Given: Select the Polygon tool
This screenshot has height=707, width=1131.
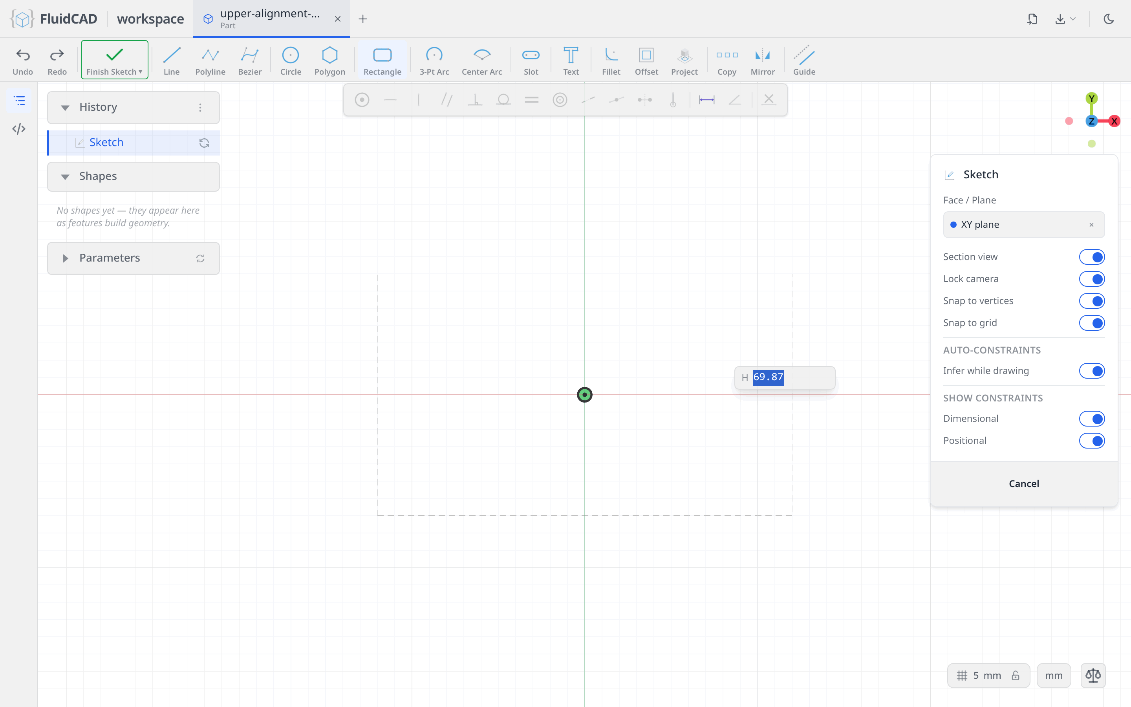Looking at the screenshot, I should (x=329, y=60).
